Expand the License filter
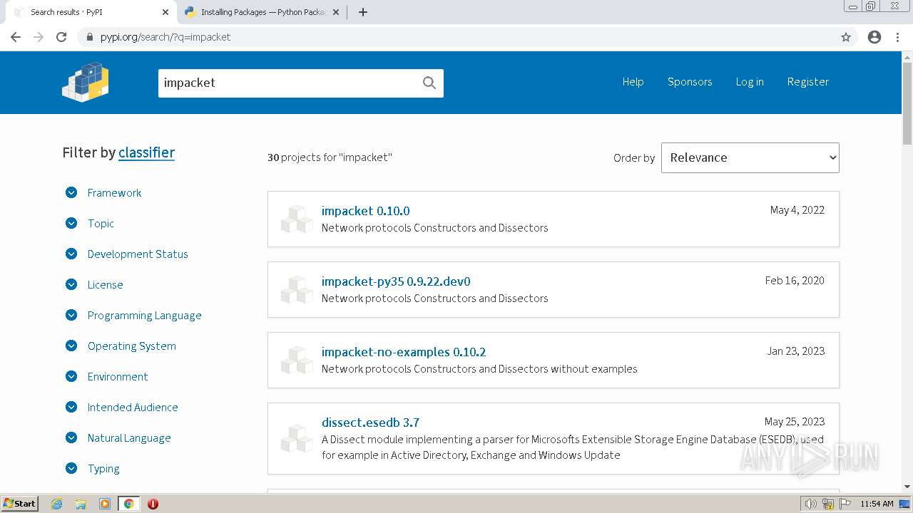Viewport: 913px width, 513px height. tap(93, 285)
